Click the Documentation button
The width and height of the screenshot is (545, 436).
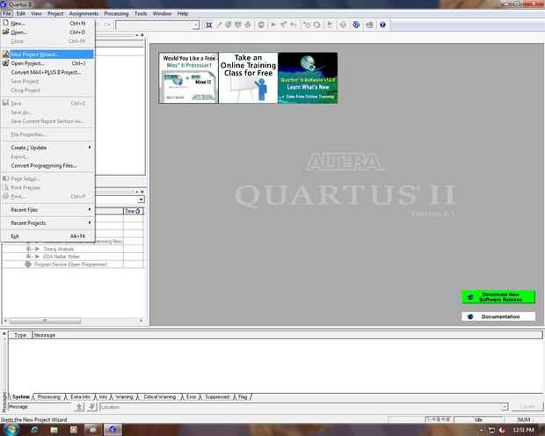pyautogui.click(x=498, y=316)
